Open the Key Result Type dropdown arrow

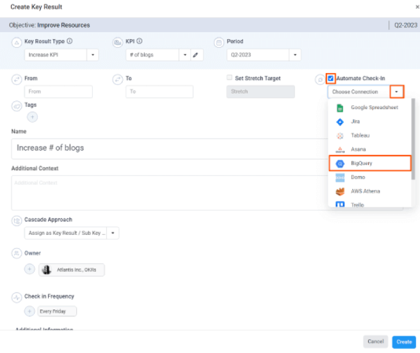click(x=93, y=55)
